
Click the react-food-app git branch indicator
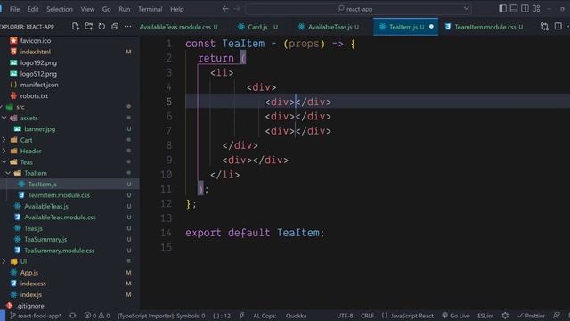[x=36, y=316]
